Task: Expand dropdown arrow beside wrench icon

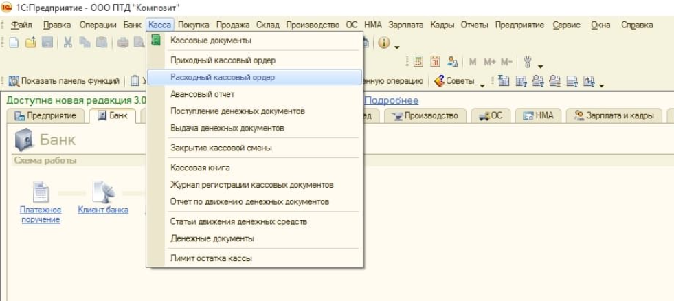Action: [x=541, y=65]
